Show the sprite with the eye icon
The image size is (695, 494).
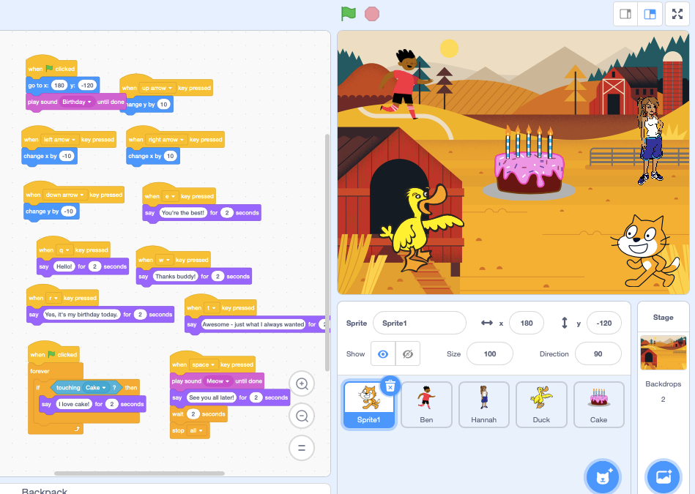382,354
